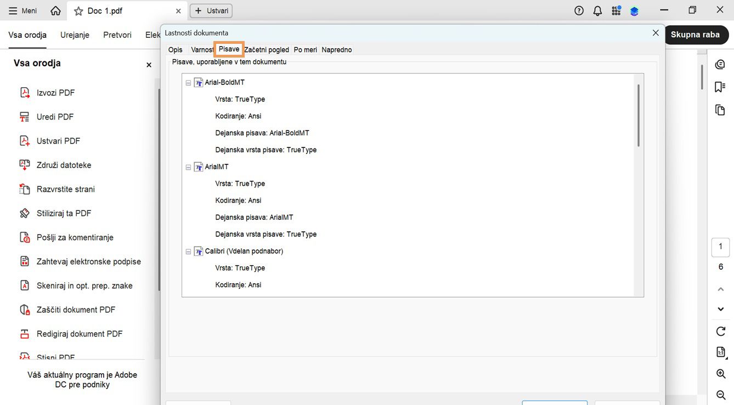The width and height of the screenshot is (734, 405).
Task: Open the Vsa orodja menu tab
Action: tap(27, 35)
